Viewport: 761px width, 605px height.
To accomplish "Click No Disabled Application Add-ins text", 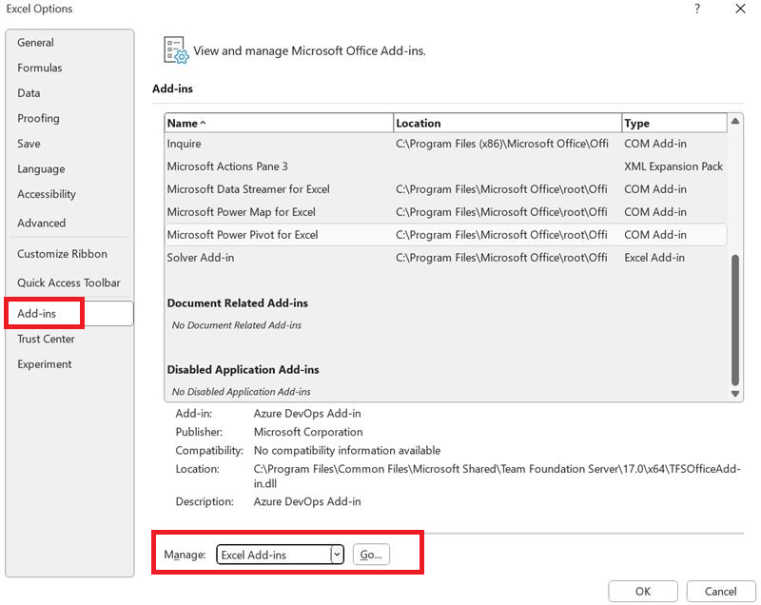I will point(241,392).
